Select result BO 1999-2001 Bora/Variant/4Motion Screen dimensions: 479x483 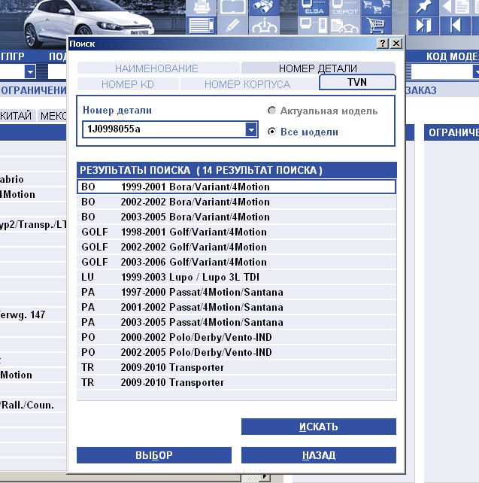click(236, 187)
